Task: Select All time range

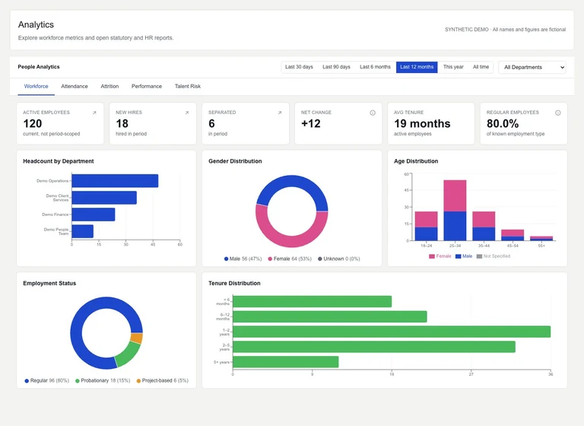Action: pyautogui.click(x=481, y=67)
